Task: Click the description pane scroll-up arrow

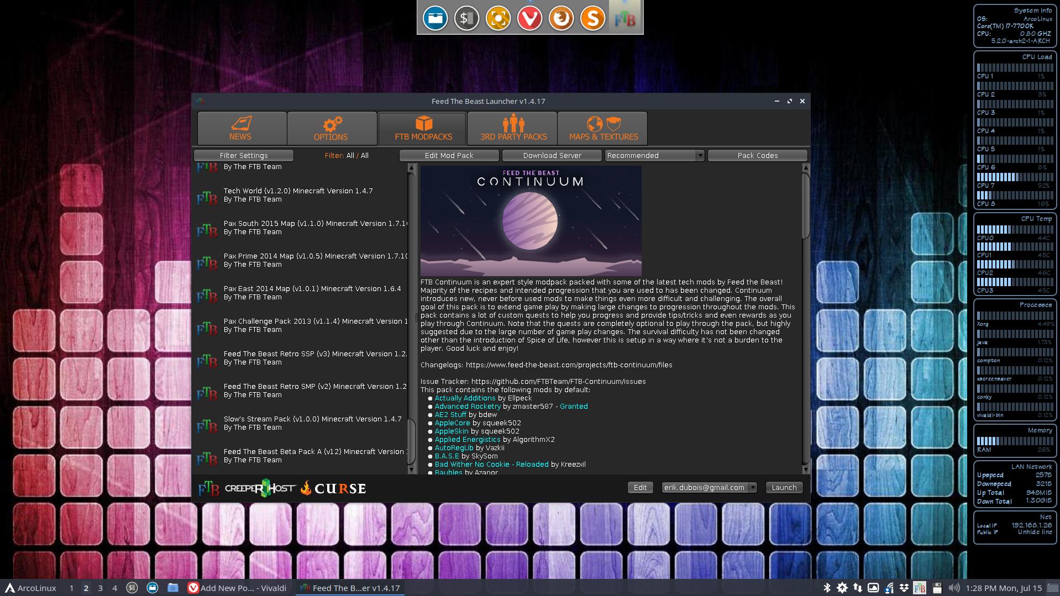Action: click(x=805, y=167)
